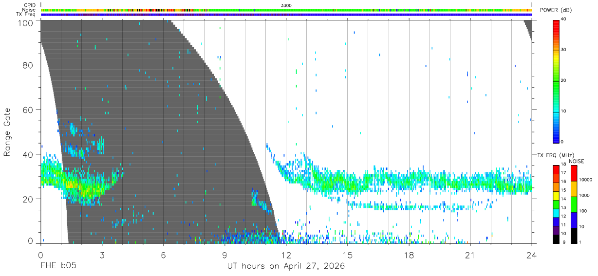Image resolution: width=598 pixels, height=276 pixels.
Task: Click the TX Freq color strip above the plot
Action: [x=286, y=15]
